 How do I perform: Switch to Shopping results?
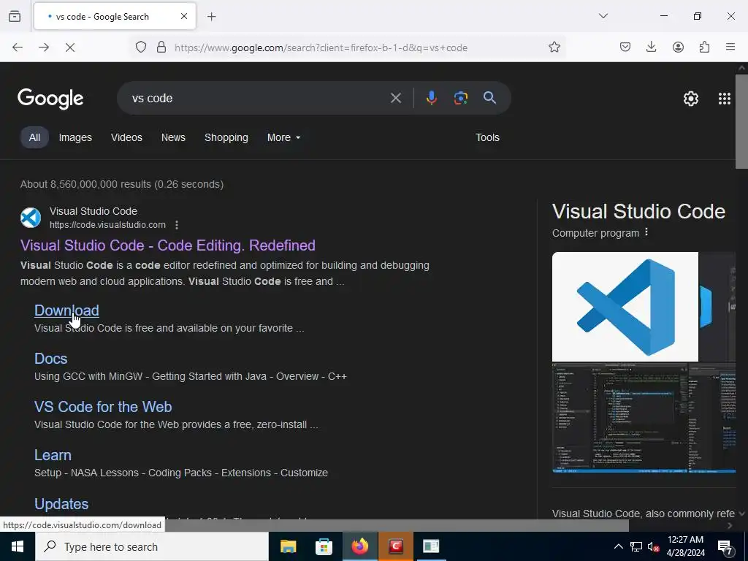point(226,137)
